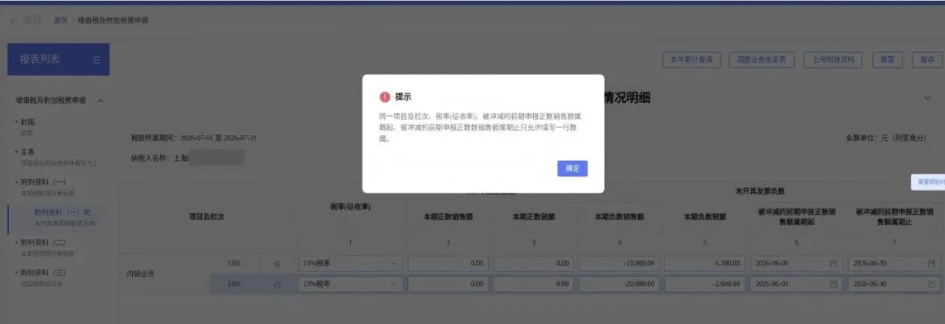Click the 本期负数销售额 column header

[619, 217]
